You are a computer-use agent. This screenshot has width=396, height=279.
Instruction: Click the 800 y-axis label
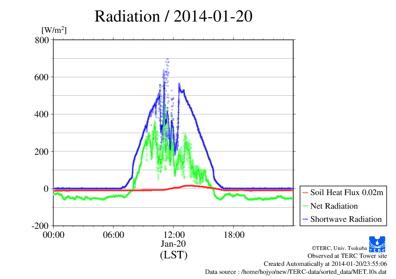(x=42, y=40)
